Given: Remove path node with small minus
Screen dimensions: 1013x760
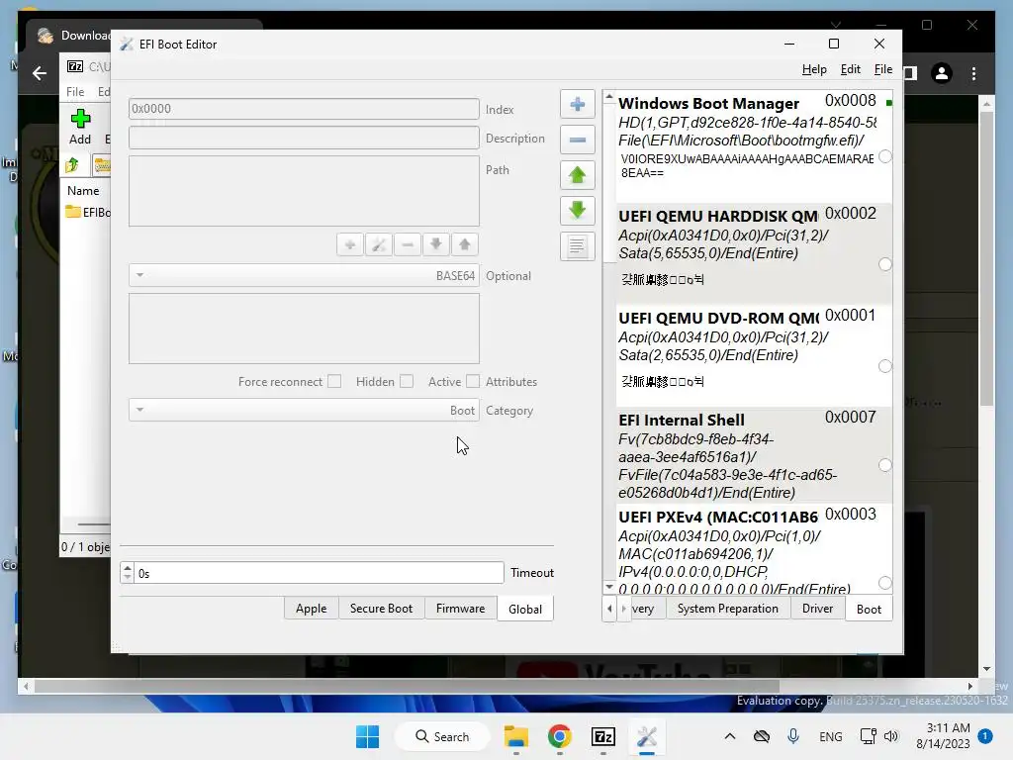Looking at the screenshot, I should [x=407, y=245].
